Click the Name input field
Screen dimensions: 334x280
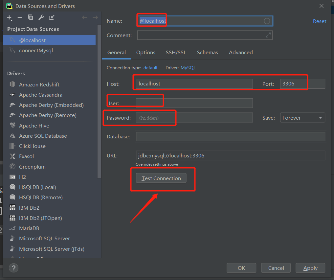205,21
